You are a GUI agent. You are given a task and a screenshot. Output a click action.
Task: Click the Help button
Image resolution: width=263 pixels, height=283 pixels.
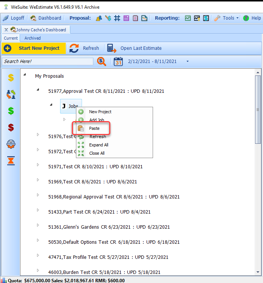pyautogui.click(x=252, y=18)
